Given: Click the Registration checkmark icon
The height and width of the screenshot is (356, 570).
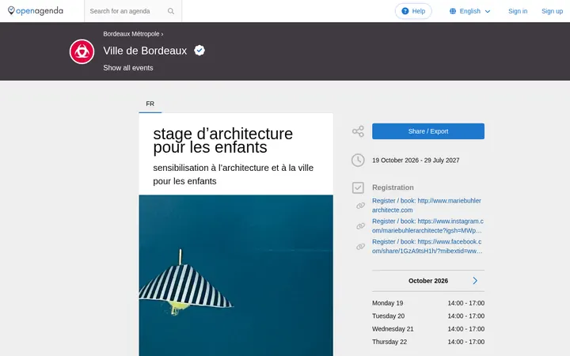Looking at the screenshot, I should pyautogui.click(x=358, y=187).
